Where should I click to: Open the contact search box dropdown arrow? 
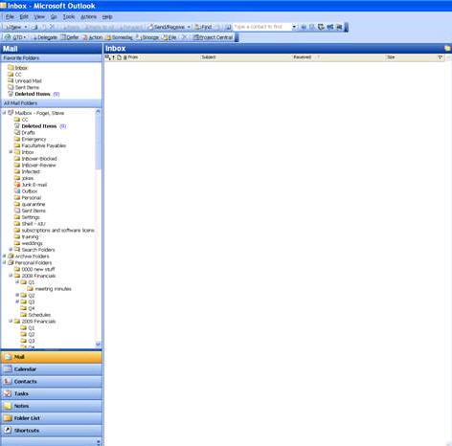coord(294,27)
